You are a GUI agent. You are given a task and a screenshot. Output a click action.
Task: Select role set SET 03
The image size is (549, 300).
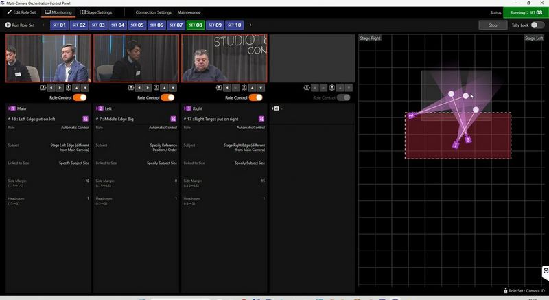coord(98,25)
